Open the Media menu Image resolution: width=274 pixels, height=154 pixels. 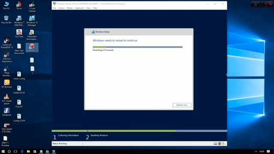[x=69, y=8]
